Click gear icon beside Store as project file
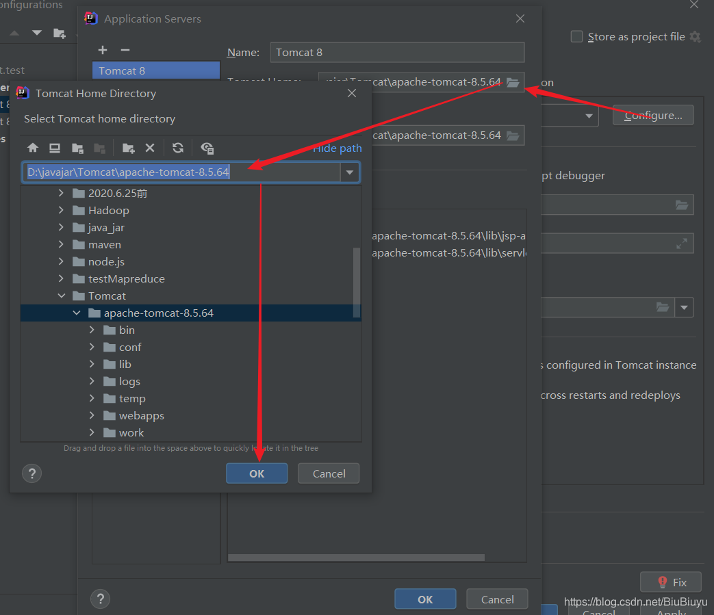Image resolution: width=714 pixels, height=615 pixels. pyautogui.click(x=695, y=36)
